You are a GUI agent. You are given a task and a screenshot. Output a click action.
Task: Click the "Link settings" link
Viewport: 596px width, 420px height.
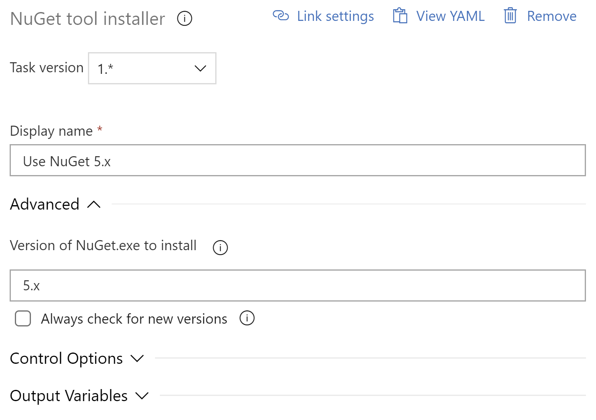point(335,16)
